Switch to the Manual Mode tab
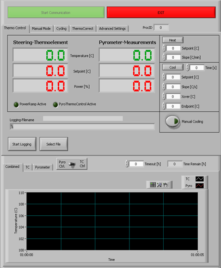The width and height of the screenshot is (221, 268). click(x=41, y=29)
